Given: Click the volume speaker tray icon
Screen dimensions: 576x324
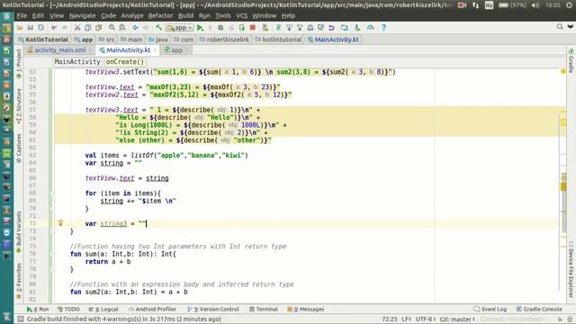Looking at the screenshot, I should point(535,4).
